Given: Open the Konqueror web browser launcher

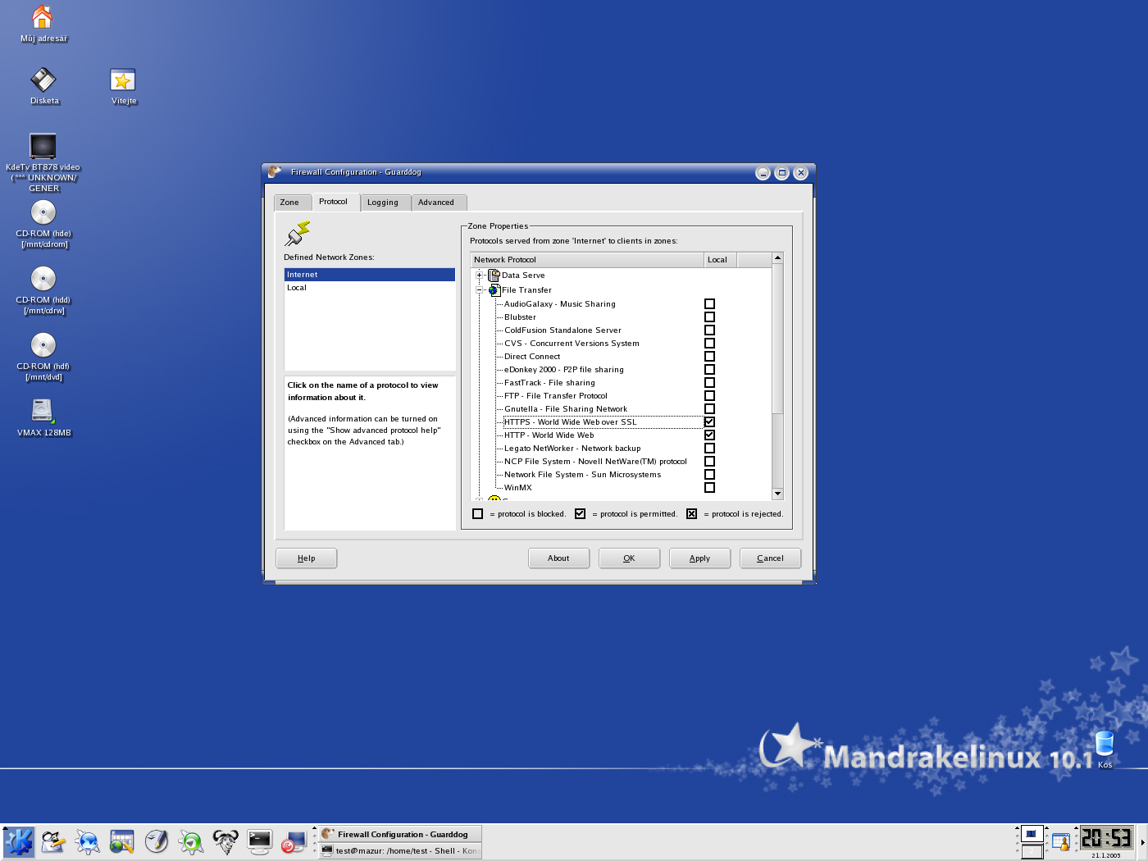Looking at the screenshot, I should [88, 842].
